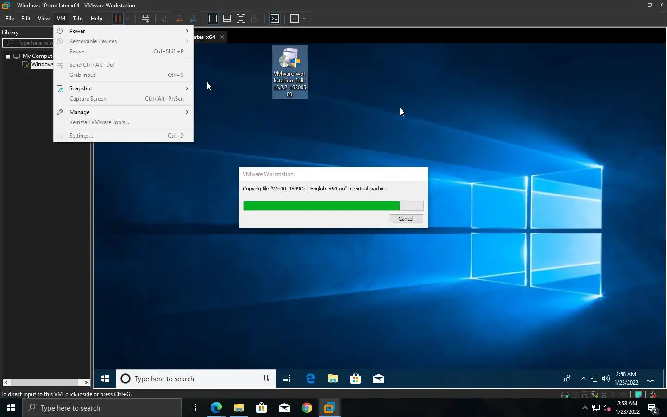The width and height of the screenshot is (667, 417).
Task: Click the Revert to Snapshot toolbar icon
Action: (179, 19)
